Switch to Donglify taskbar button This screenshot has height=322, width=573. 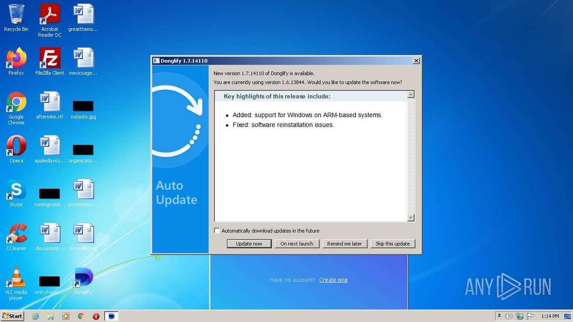coord(111,316)
